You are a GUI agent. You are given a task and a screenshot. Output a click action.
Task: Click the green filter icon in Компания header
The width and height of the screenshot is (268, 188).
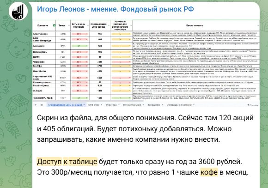coord(54,25)
